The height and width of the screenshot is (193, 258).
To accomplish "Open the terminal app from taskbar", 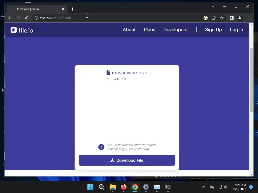I will click(168, 187).
